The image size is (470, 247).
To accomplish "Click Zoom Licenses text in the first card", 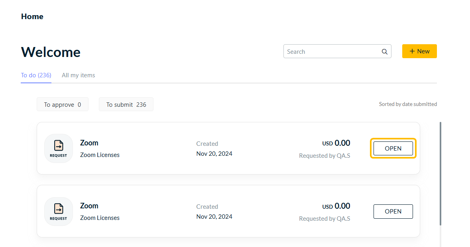I will tap(100, 155).
